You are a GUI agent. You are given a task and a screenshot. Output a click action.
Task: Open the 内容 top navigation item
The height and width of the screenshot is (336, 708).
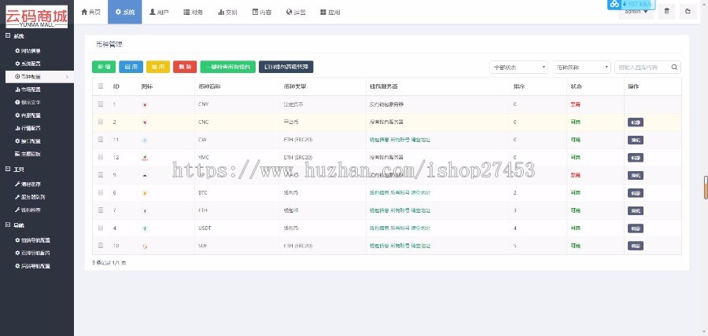pos(262,12)
